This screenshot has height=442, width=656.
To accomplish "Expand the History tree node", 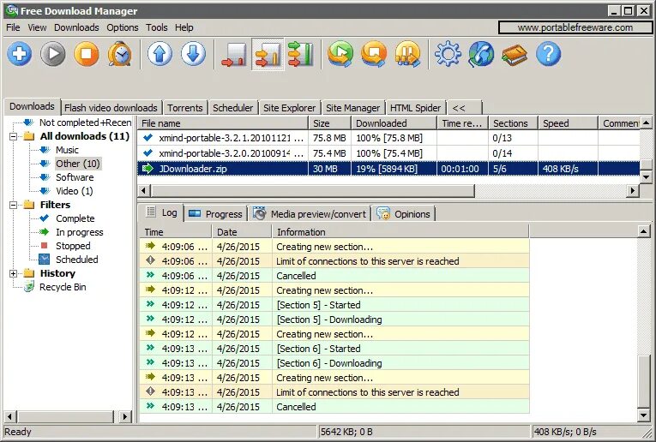I will (x=14, y=273).
